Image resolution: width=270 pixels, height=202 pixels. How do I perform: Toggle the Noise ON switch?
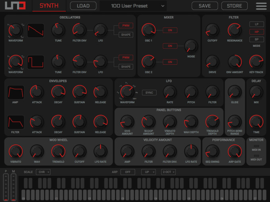click(170, 46)
